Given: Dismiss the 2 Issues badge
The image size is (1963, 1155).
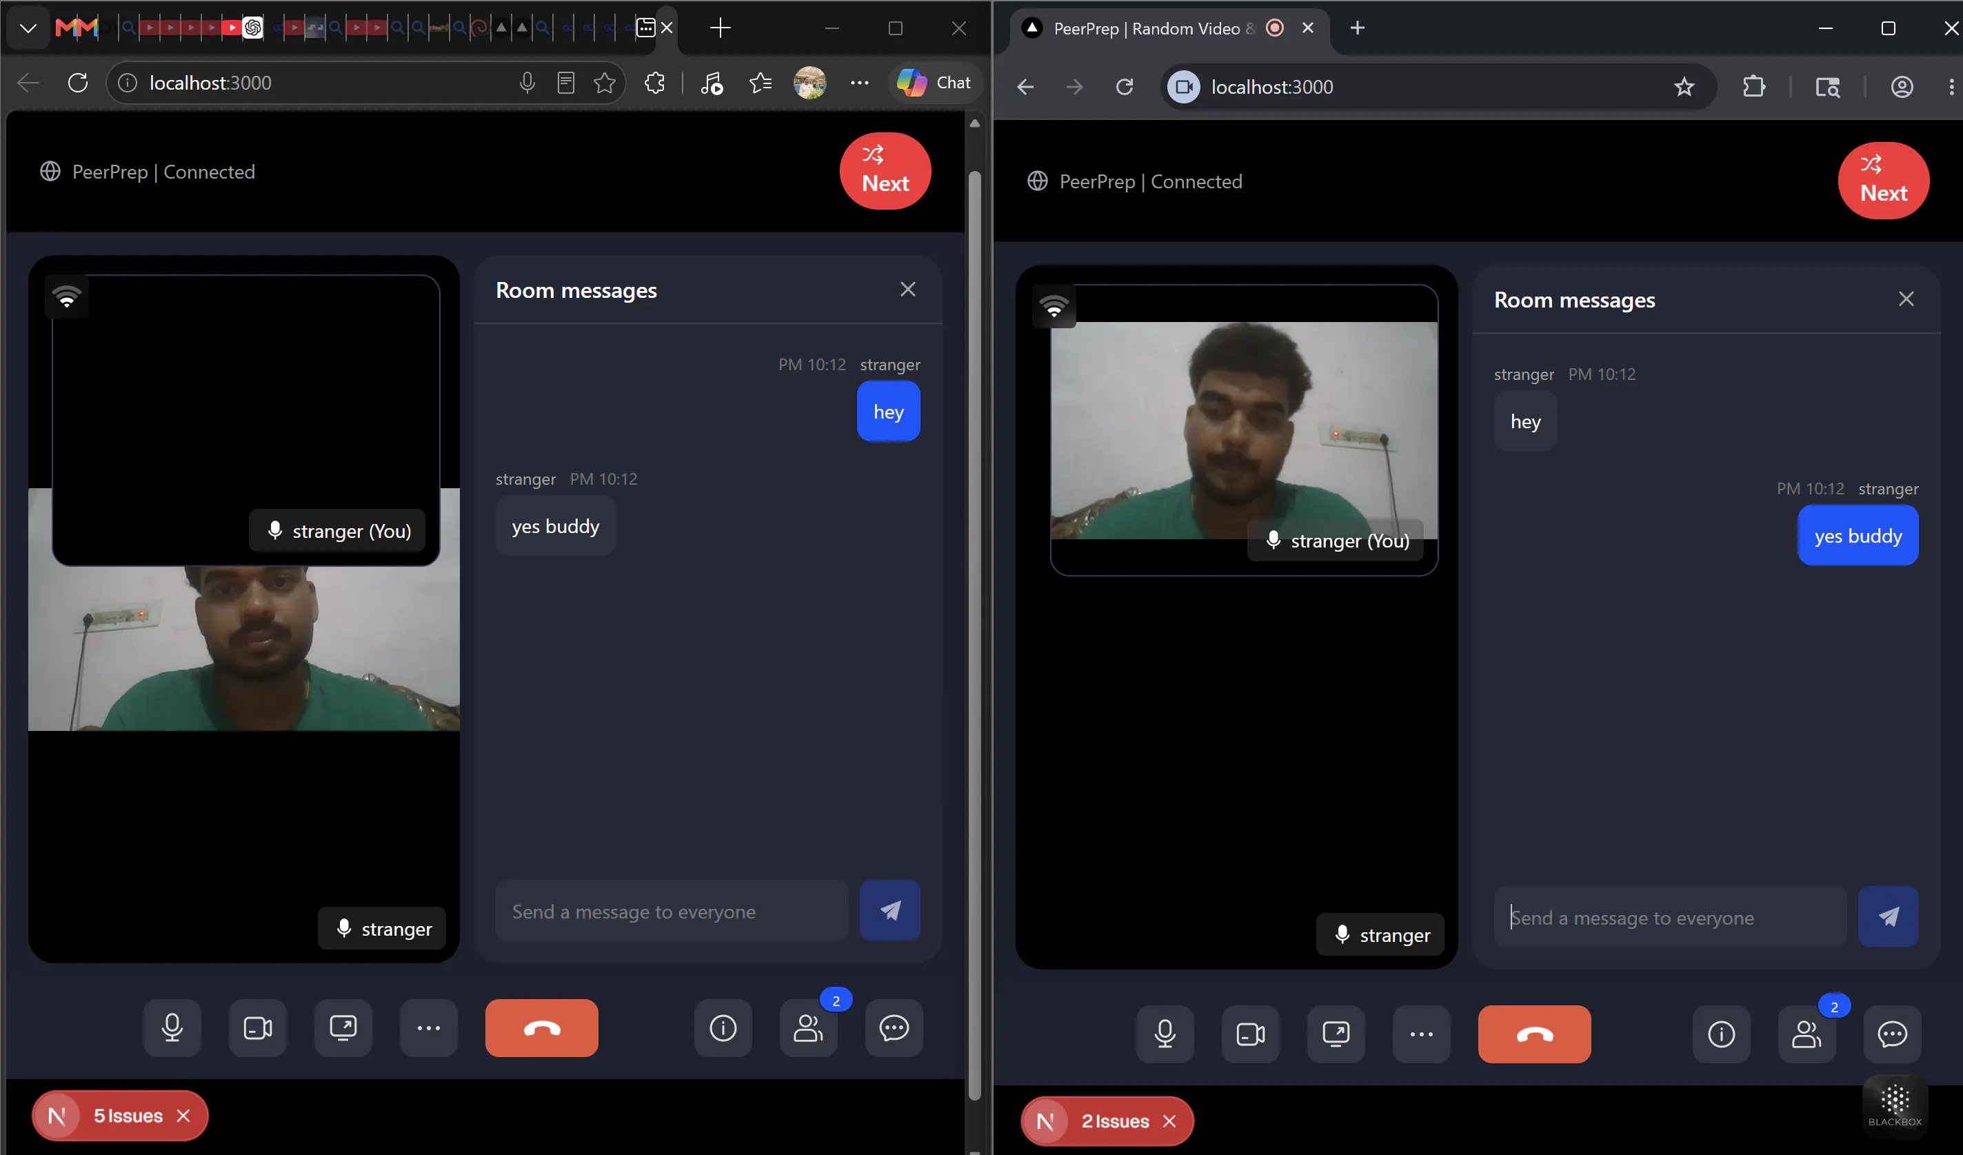Looking at the screenshot, I should click(1169, 1121).
